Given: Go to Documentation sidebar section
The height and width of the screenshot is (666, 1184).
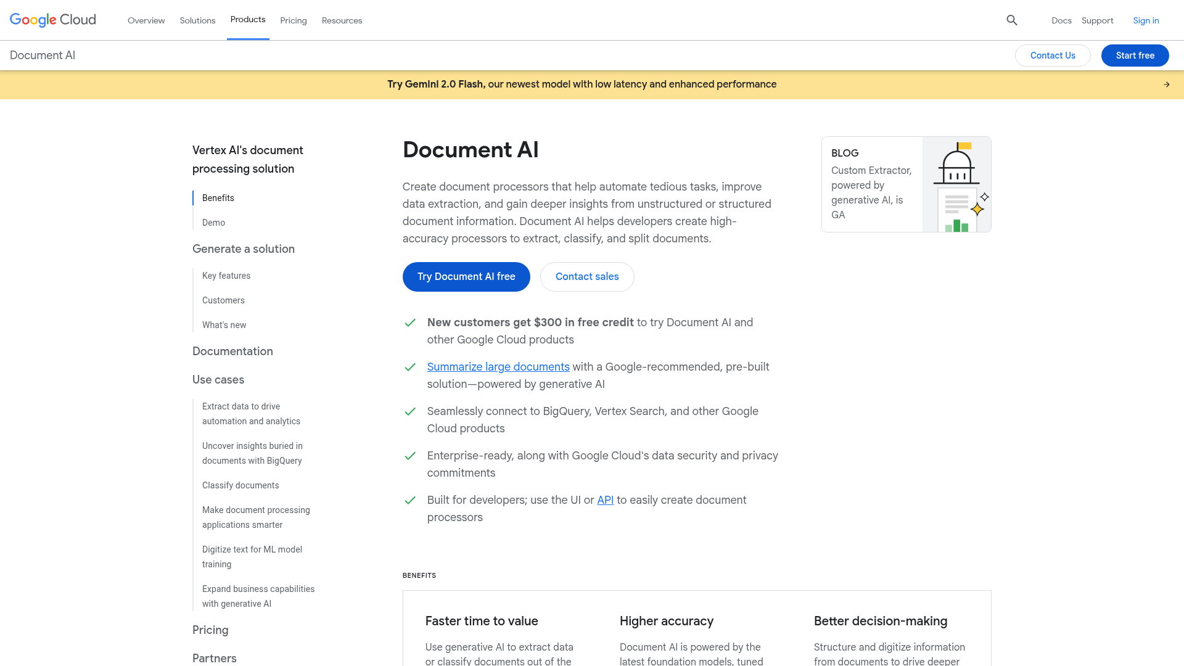Looking at the screenshot, I should [232, 351].
